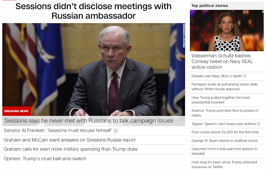Read Graham calls for more military spending

71,149
